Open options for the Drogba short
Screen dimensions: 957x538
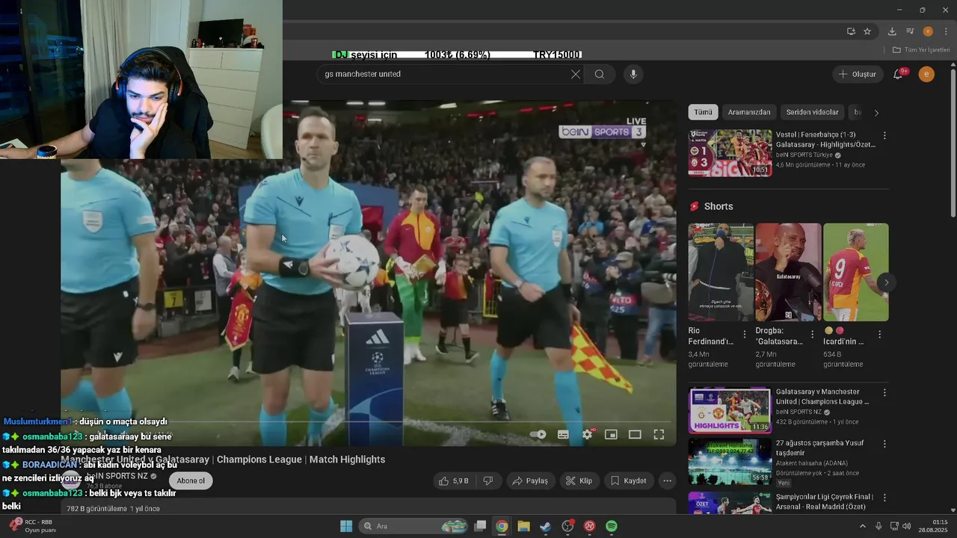tap(812, 335)
